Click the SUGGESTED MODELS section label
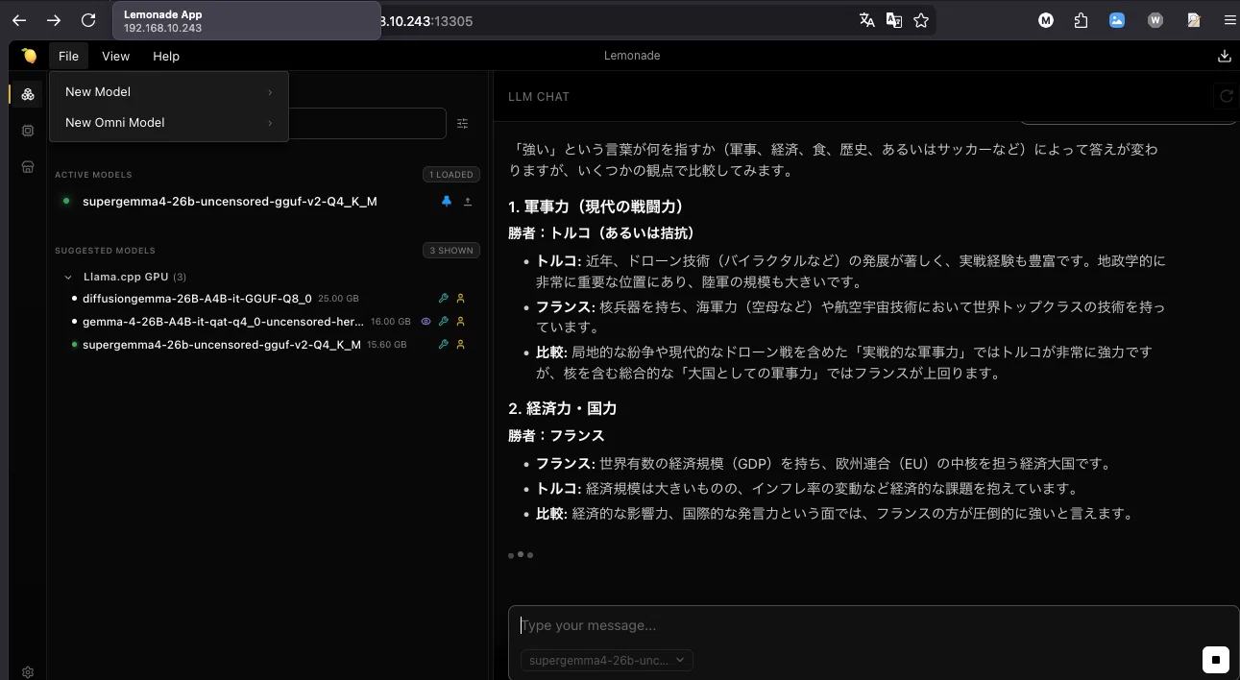Image resolution: width=1240 pixels, height=680 pixels. (105, 251)
